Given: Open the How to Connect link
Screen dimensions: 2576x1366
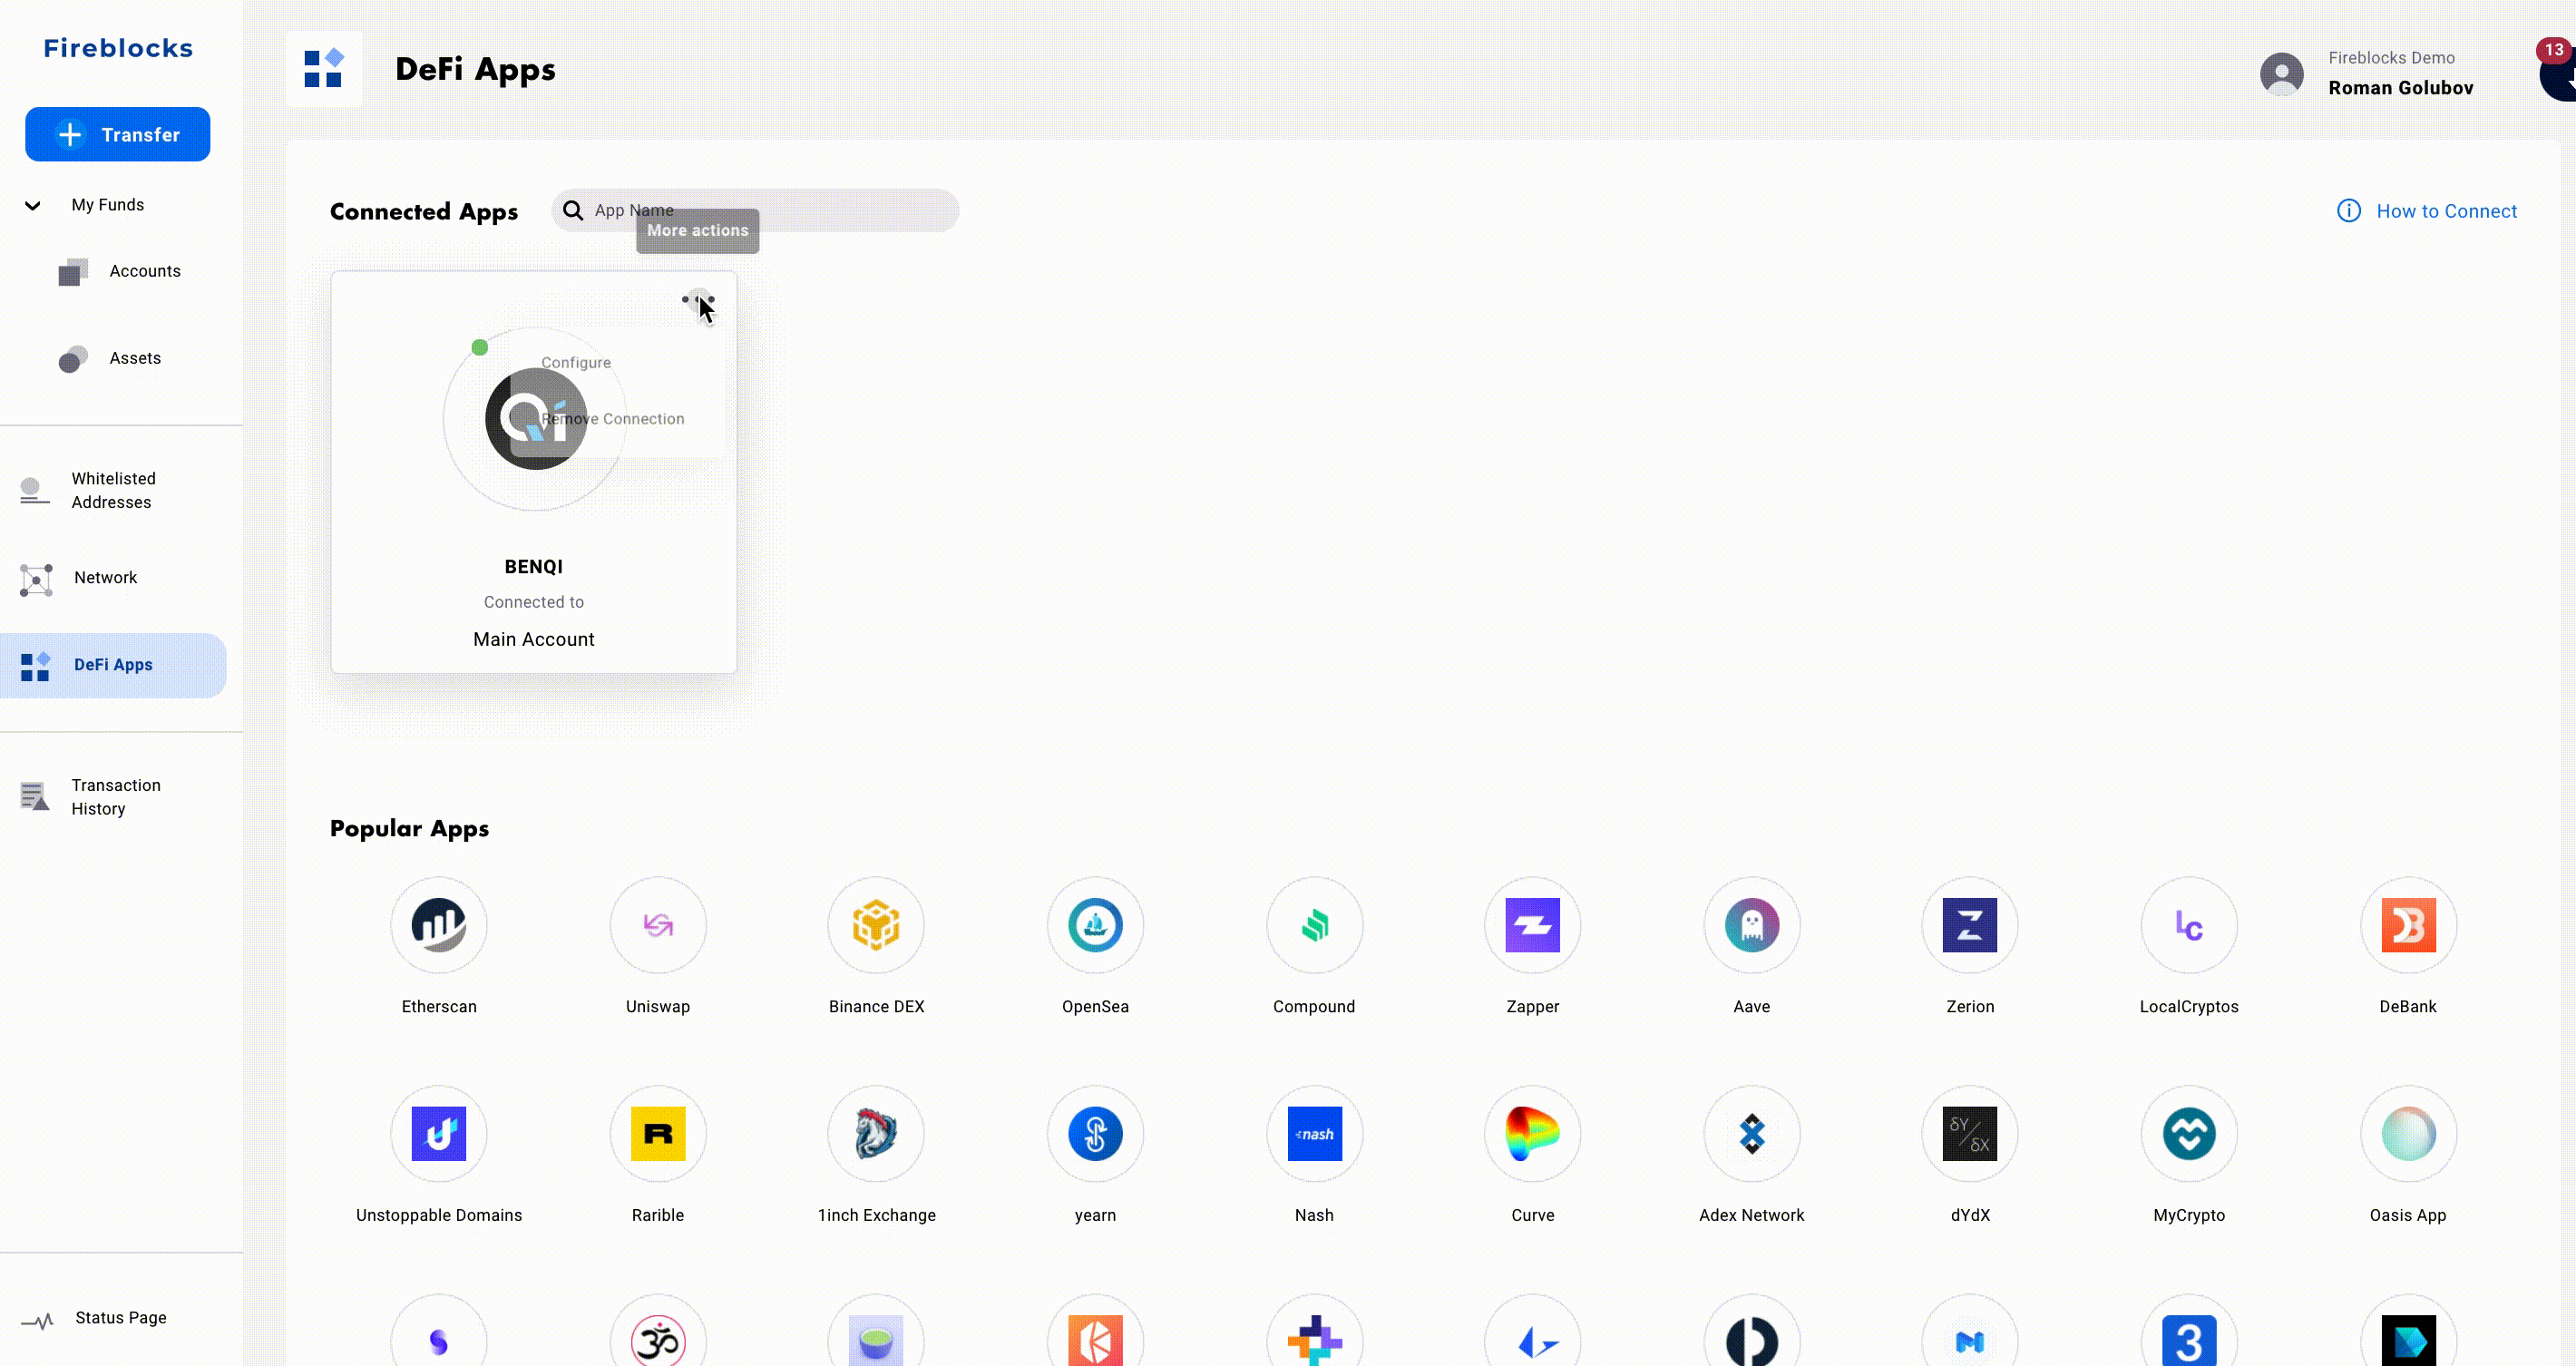Looking at the screenshot, I should click(x=2427, y=211).
